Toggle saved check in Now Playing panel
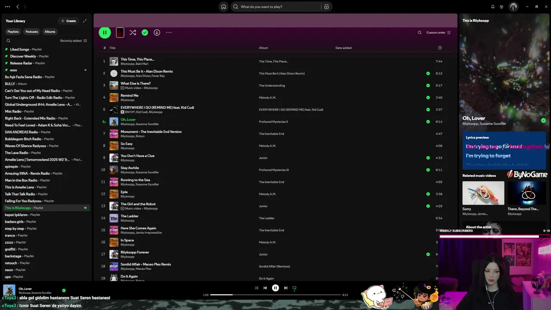551x310 pixels. 543,121
